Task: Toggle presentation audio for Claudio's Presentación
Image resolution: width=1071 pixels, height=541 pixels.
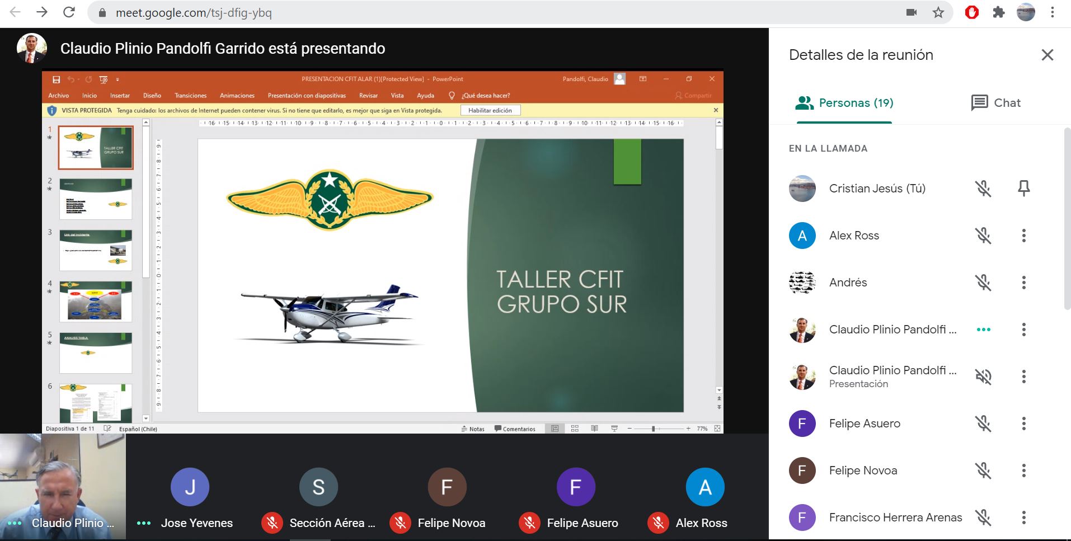Action: click(x=983, y=377)
